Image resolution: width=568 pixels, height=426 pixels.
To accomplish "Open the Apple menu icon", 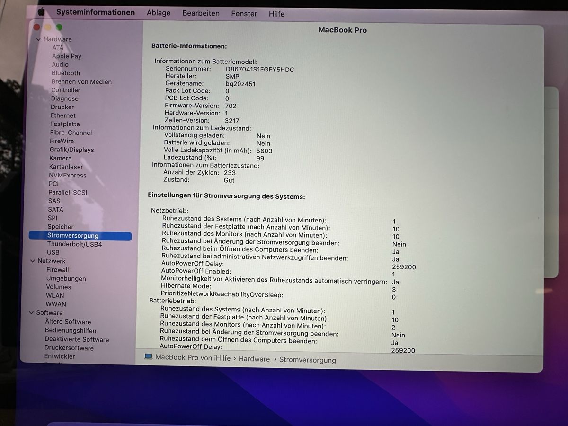I will [x=41, y=12].
